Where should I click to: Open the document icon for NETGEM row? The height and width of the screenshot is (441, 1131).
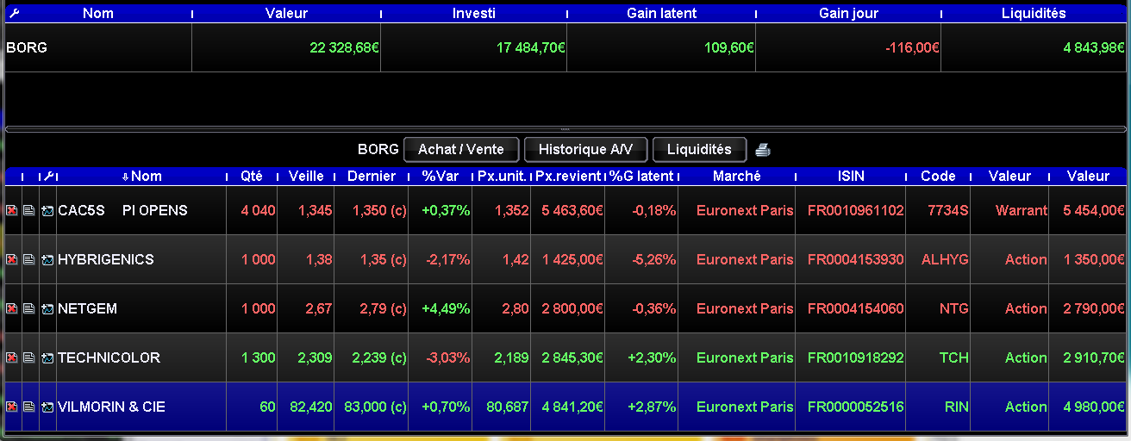[x=29, y=308]
